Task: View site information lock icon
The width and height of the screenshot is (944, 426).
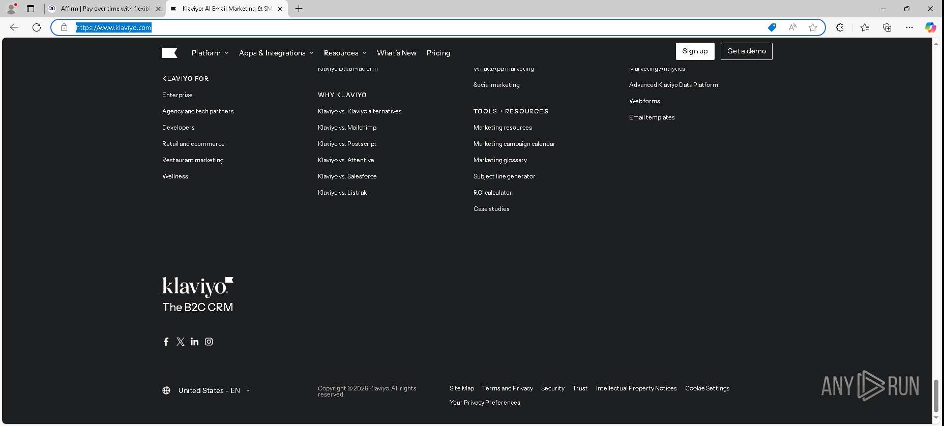Action: [x=64, y=27]
